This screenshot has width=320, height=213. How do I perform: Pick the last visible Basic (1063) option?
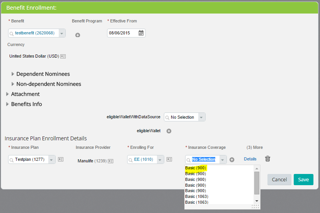tap(197, 202)
